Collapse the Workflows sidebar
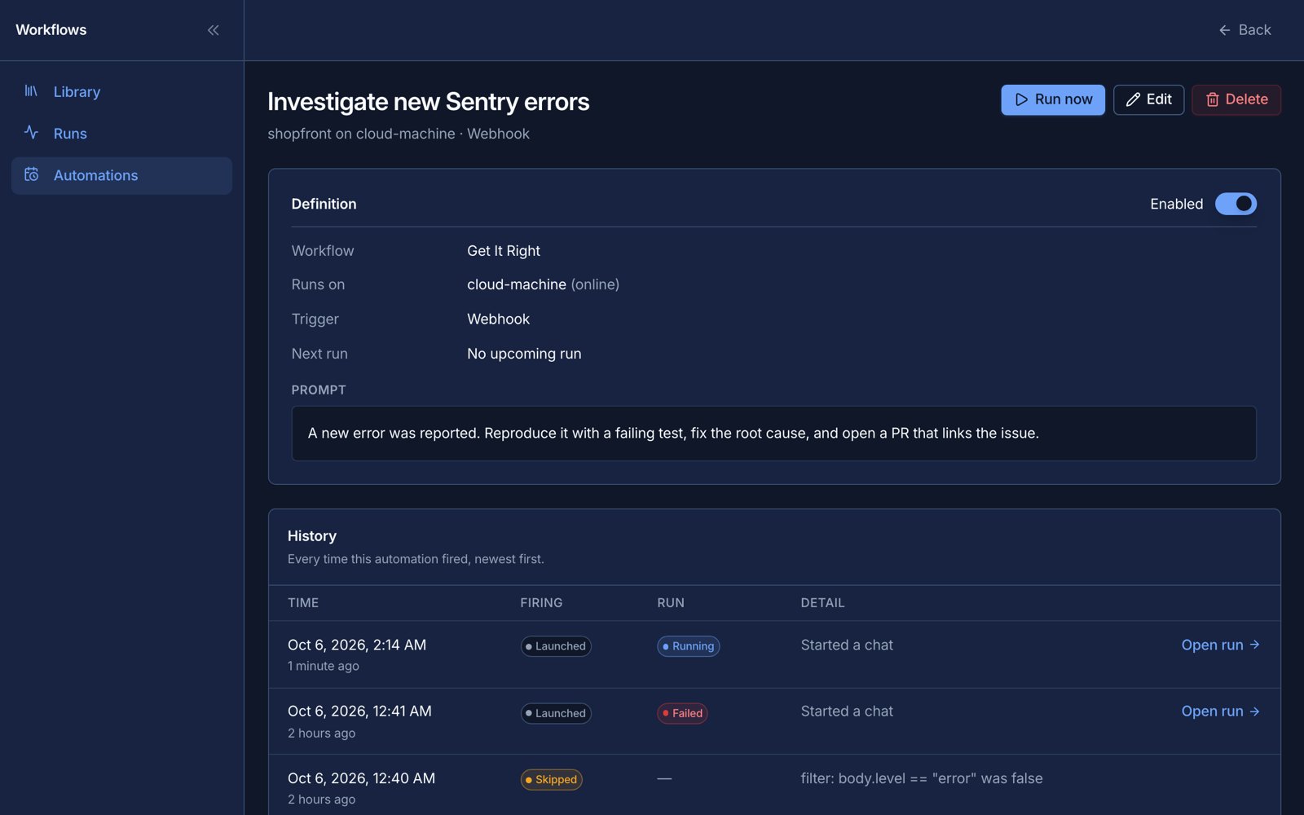Viewport: 1304px width, 815px height. (214, 30)
